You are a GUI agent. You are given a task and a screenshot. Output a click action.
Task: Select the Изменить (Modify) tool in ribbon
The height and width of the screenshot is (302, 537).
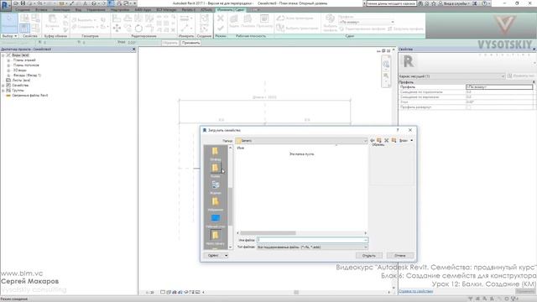click(9, 22)
